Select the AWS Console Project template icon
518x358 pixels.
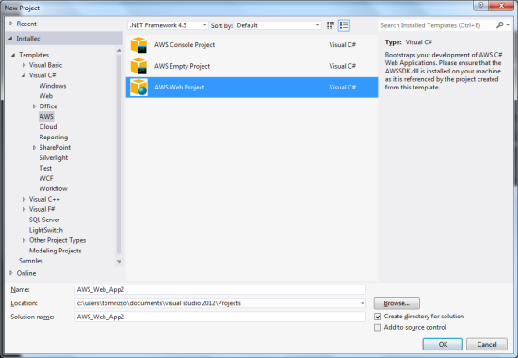click(138, 45)
